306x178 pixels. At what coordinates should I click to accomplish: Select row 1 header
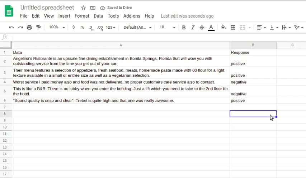6,52
